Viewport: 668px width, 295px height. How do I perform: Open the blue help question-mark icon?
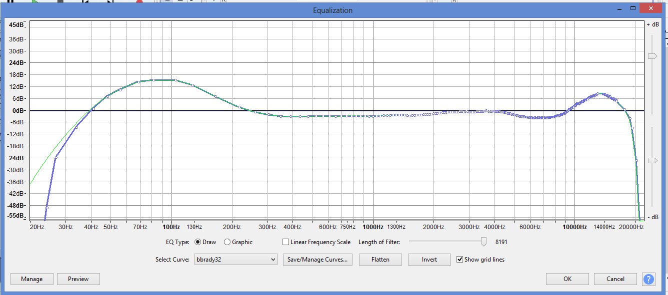coord(648,279)
